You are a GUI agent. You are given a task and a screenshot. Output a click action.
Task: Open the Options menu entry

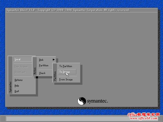(19, 80)
